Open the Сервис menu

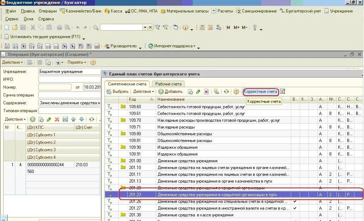(x=12, y=19)
